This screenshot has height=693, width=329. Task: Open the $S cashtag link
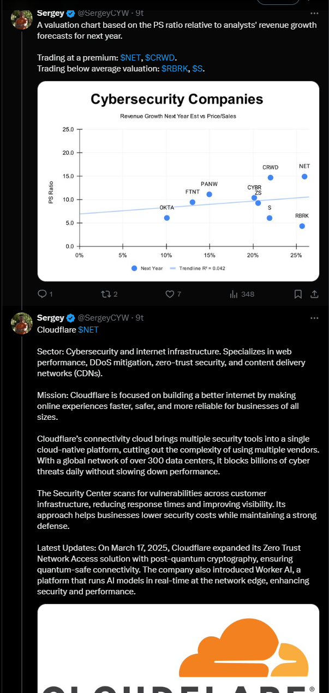tap(198, 69)
